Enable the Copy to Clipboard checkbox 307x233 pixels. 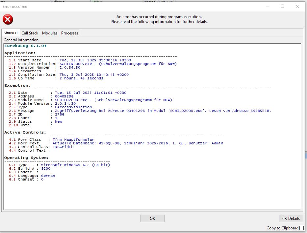[301, 228]
